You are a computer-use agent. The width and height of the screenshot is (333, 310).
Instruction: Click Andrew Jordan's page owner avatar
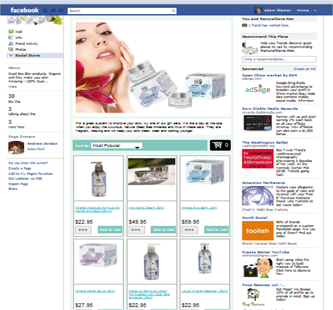16,147
